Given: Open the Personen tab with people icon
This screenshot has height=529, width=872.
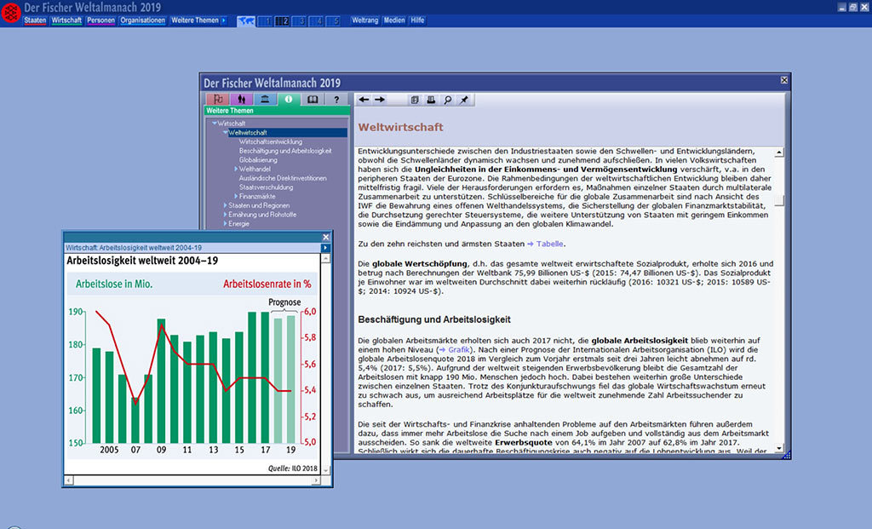Looking at the screenshot, I should (241, 100).
